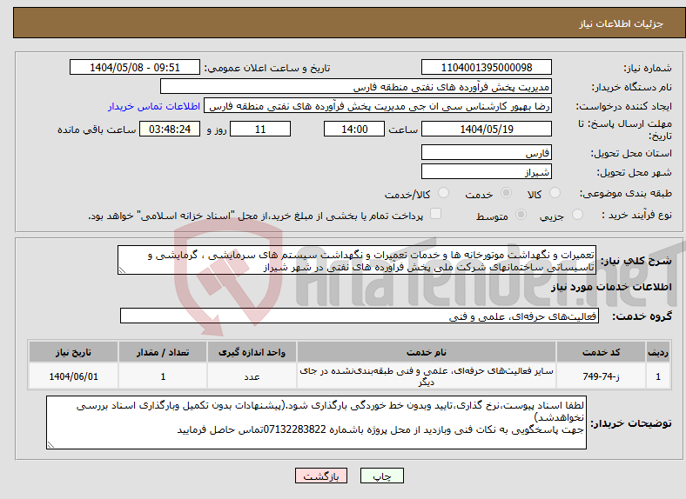Screen dimensions: 686x499
Task: Click the تاریخ نیاز column header
Action: 73,352
